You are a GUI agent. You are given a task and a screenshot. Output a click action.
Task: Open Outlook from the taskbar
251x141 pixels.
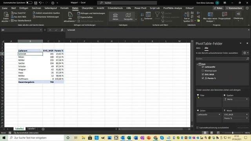[x=123, y=137]
